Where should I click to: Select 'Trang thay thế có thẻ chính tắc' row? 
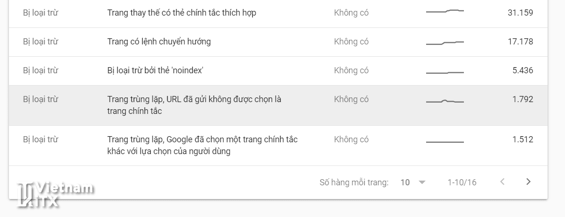coord(181,13)
